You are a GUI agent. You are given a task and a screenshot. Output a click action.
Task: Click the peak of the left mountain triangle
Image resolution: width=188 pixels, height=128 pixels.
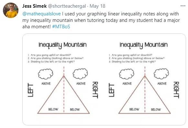click(x=64, y=76)
